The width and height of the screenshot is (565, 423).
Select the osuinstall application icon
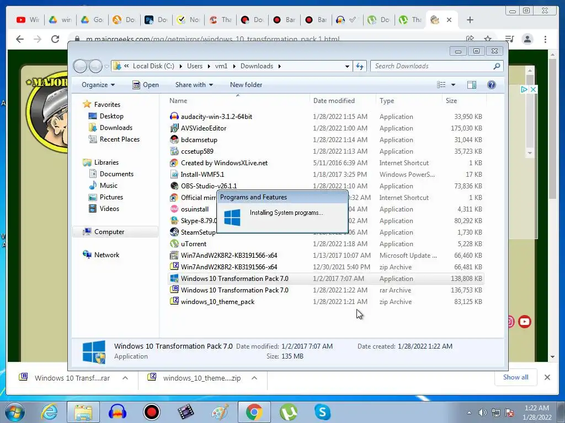tap(174, 209)
